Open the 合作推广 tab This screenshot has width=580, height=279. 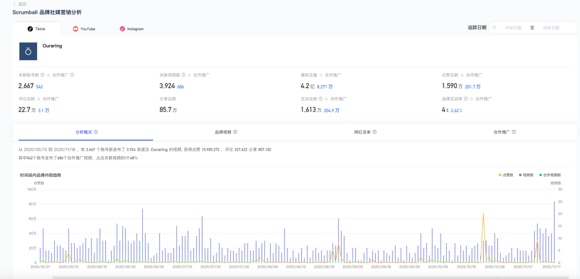click(504, 132)
